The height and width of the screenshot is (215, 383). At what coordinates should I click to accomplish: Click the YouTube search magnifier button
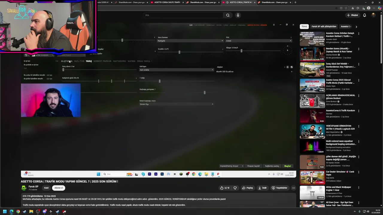228,15
